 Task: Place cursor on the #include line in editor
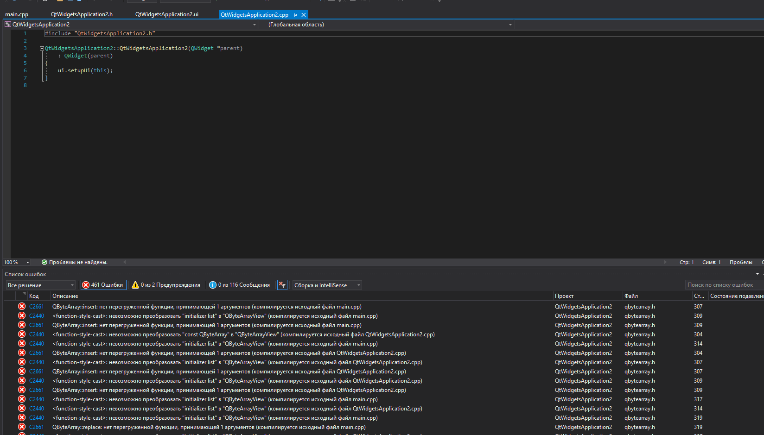click(100, 33)
